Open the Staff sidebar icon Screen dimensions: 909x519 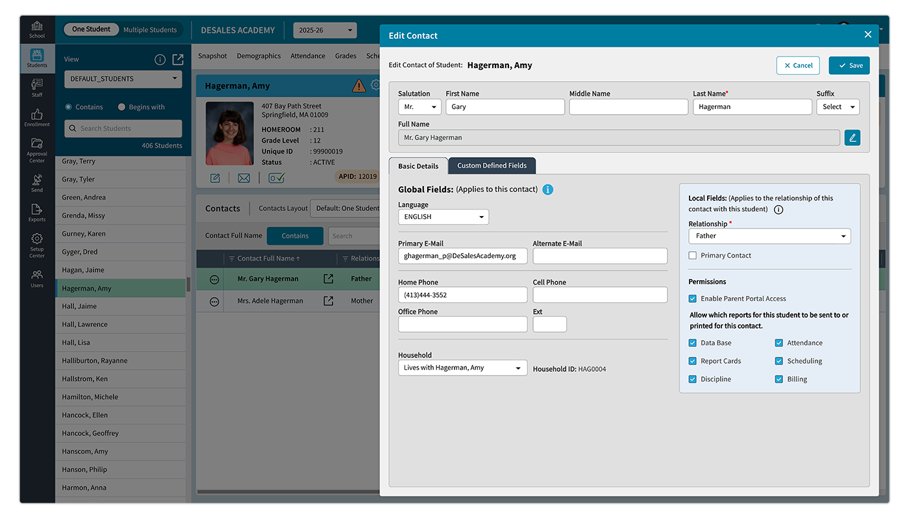tap(37, 88)
